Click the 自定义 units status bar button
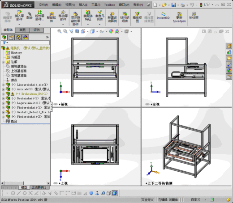233x203 pixels. (x=195, y=199)
